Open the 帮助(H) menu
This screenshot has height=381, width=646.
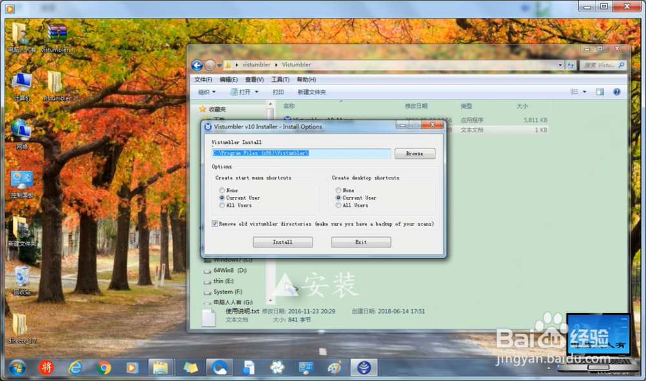pos(306,79)
